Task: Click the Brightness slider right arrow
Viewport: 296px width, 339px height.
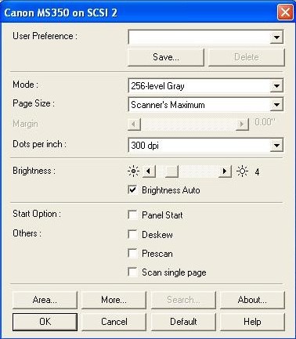Action: coord(225,171)
